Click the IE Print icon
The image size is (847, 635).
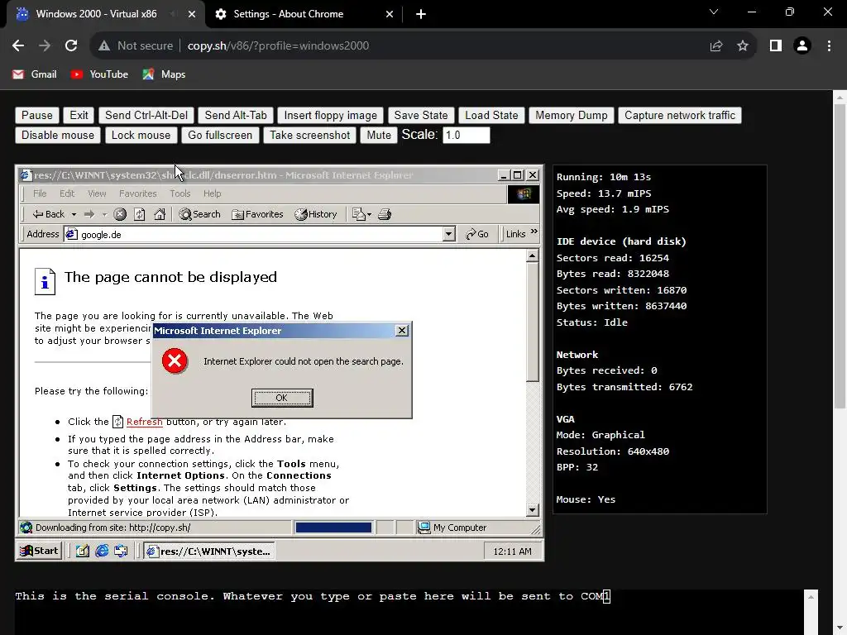click(385, 214)
